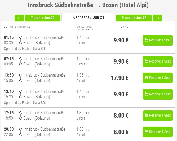Click the cart icon for the 13:30 trip
This screenshot has height=141, width=177.
coord(146,78)
